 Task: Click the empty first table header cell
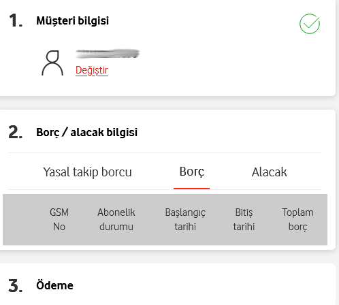(22, 219)
